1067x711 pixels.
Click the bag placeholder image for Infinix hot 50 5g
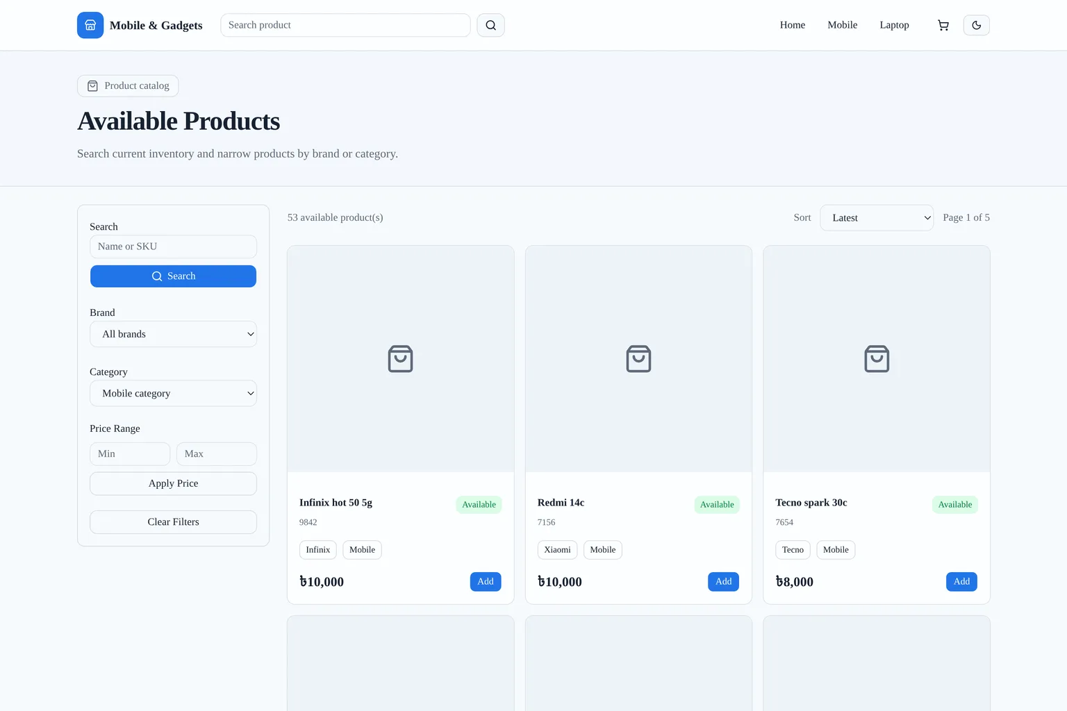click(400, 359)
